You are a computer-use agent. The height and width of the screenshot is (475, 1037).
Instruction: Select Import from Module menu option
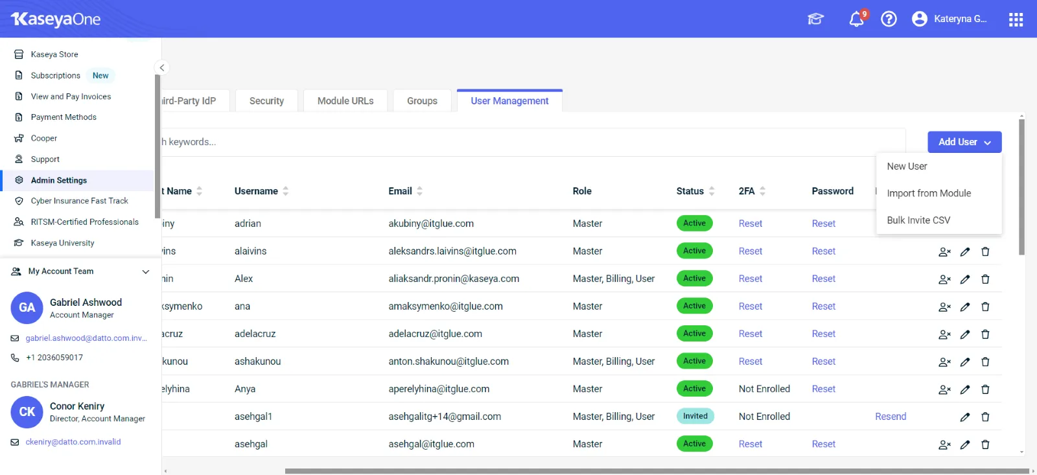click(929, 193)
